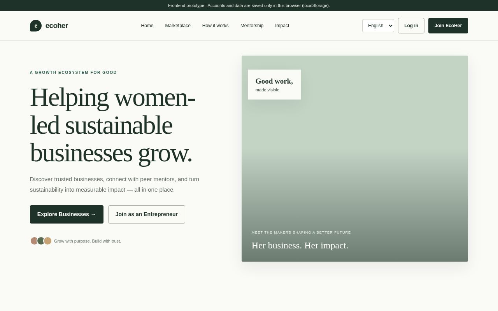Open the Marketplace nav link
The width and height of the screenshot is (498, 311).
point(178,26)
